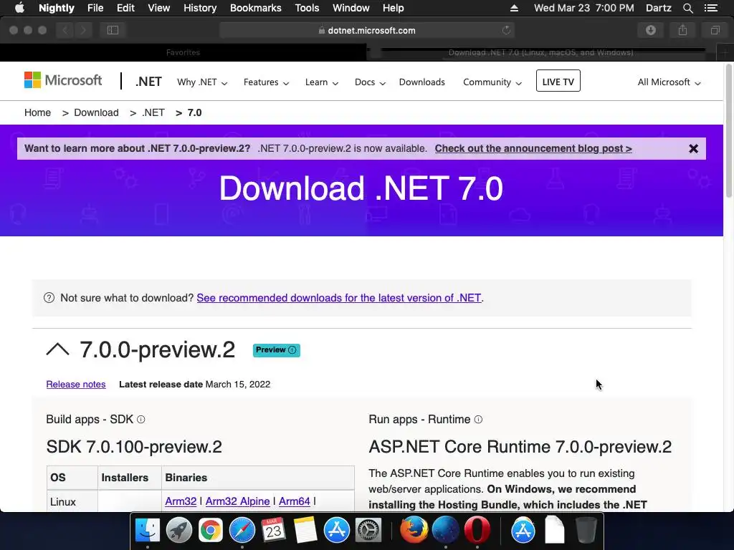Click the Microsoft logo
The width and height of the screenshot is (734, 550).
pyautogui.click(x=63, y=80)
